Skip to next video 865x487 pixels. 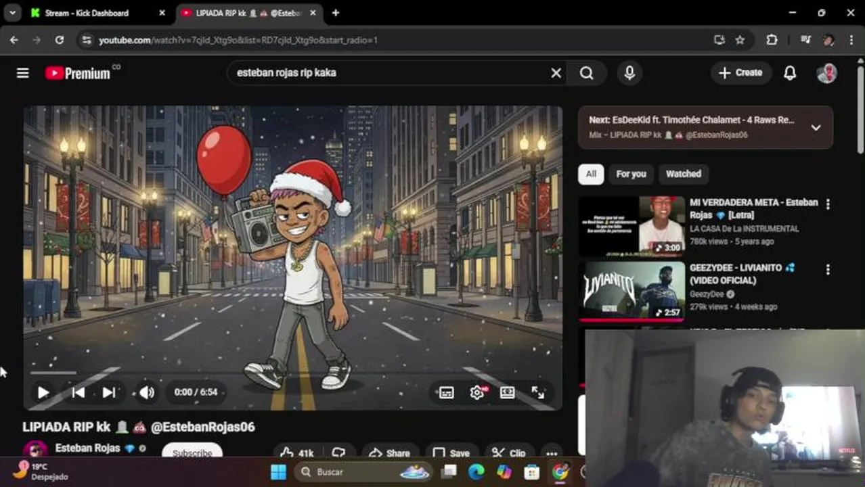[108, 392]
